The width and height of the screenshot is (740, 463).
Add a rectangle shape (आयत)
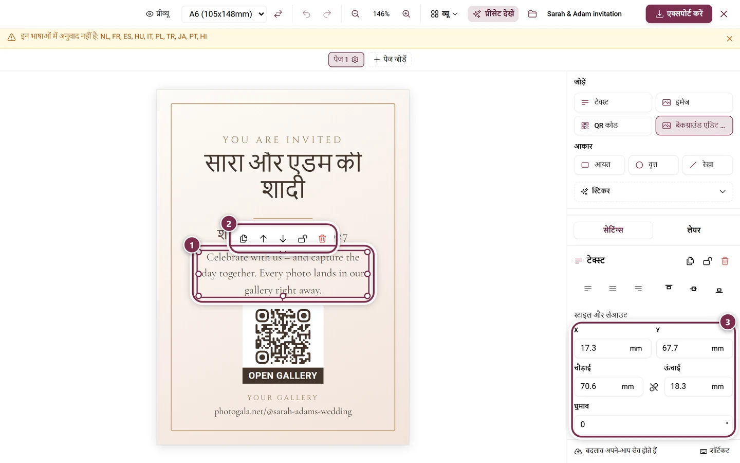click(x=599, y=165)
